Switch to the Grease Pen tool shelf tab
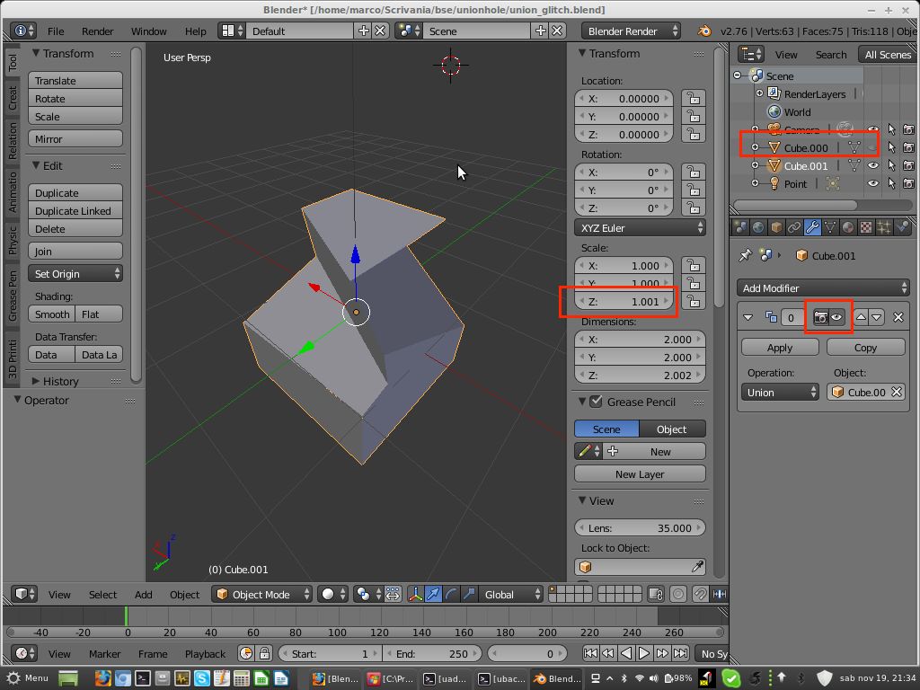920x690 pixels. point(12,296)
